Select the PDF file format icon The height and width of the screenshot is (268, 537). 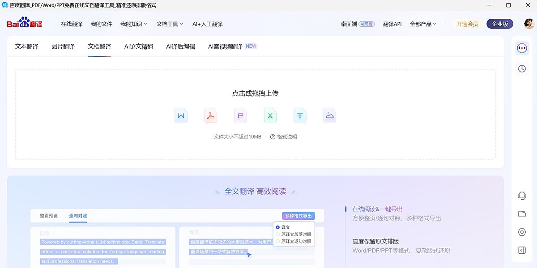click(x=210, y=115)
